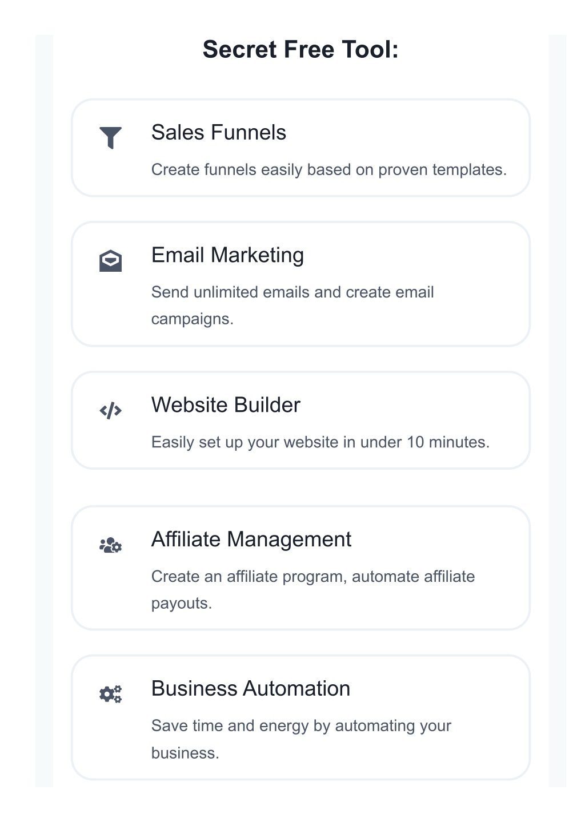
Task: Open the Email Marketing heading
Action: click(227, 255)
